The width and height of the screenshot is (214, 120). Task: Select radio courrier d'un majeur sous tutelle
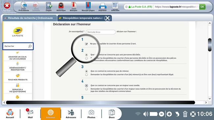(86, 89)
